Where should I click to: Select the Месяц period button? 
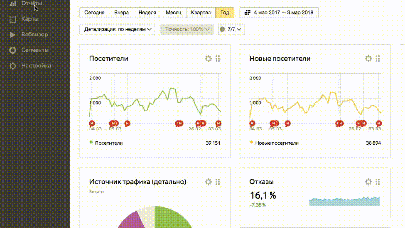pos(173,13)
